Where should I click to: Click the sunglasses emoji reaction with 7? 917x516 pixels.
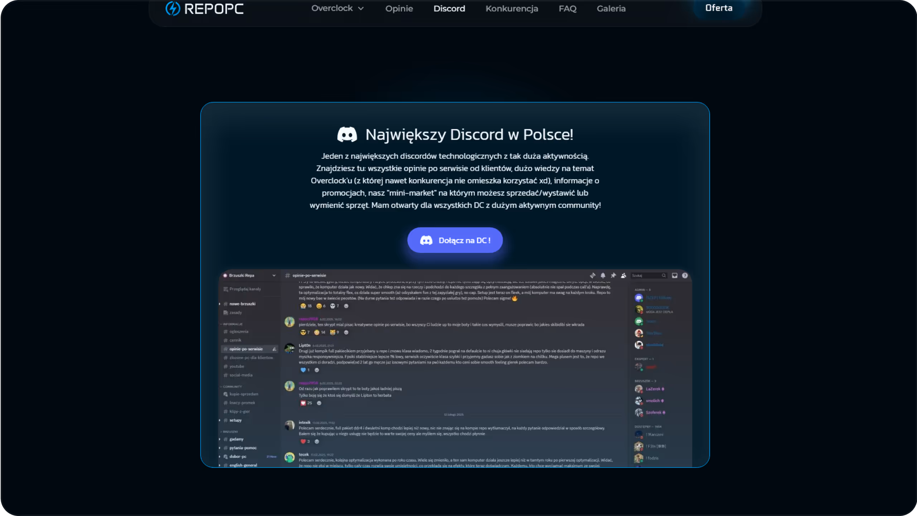pos(305,332)
